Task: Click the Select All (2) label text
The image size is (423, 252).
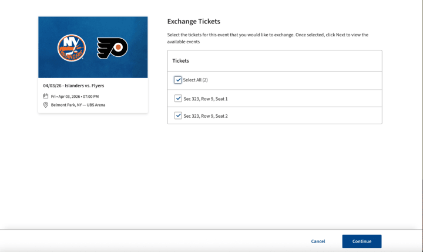Action: [x=196, y=80]
